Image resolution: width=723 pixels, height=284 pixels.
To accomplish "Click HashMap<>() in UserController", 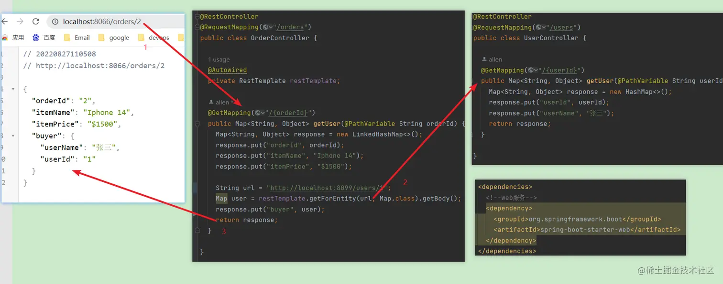I will click(646, 92).
